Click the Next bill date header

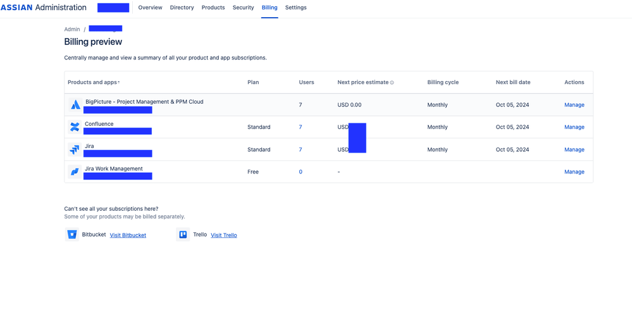[x=513, y=82]
